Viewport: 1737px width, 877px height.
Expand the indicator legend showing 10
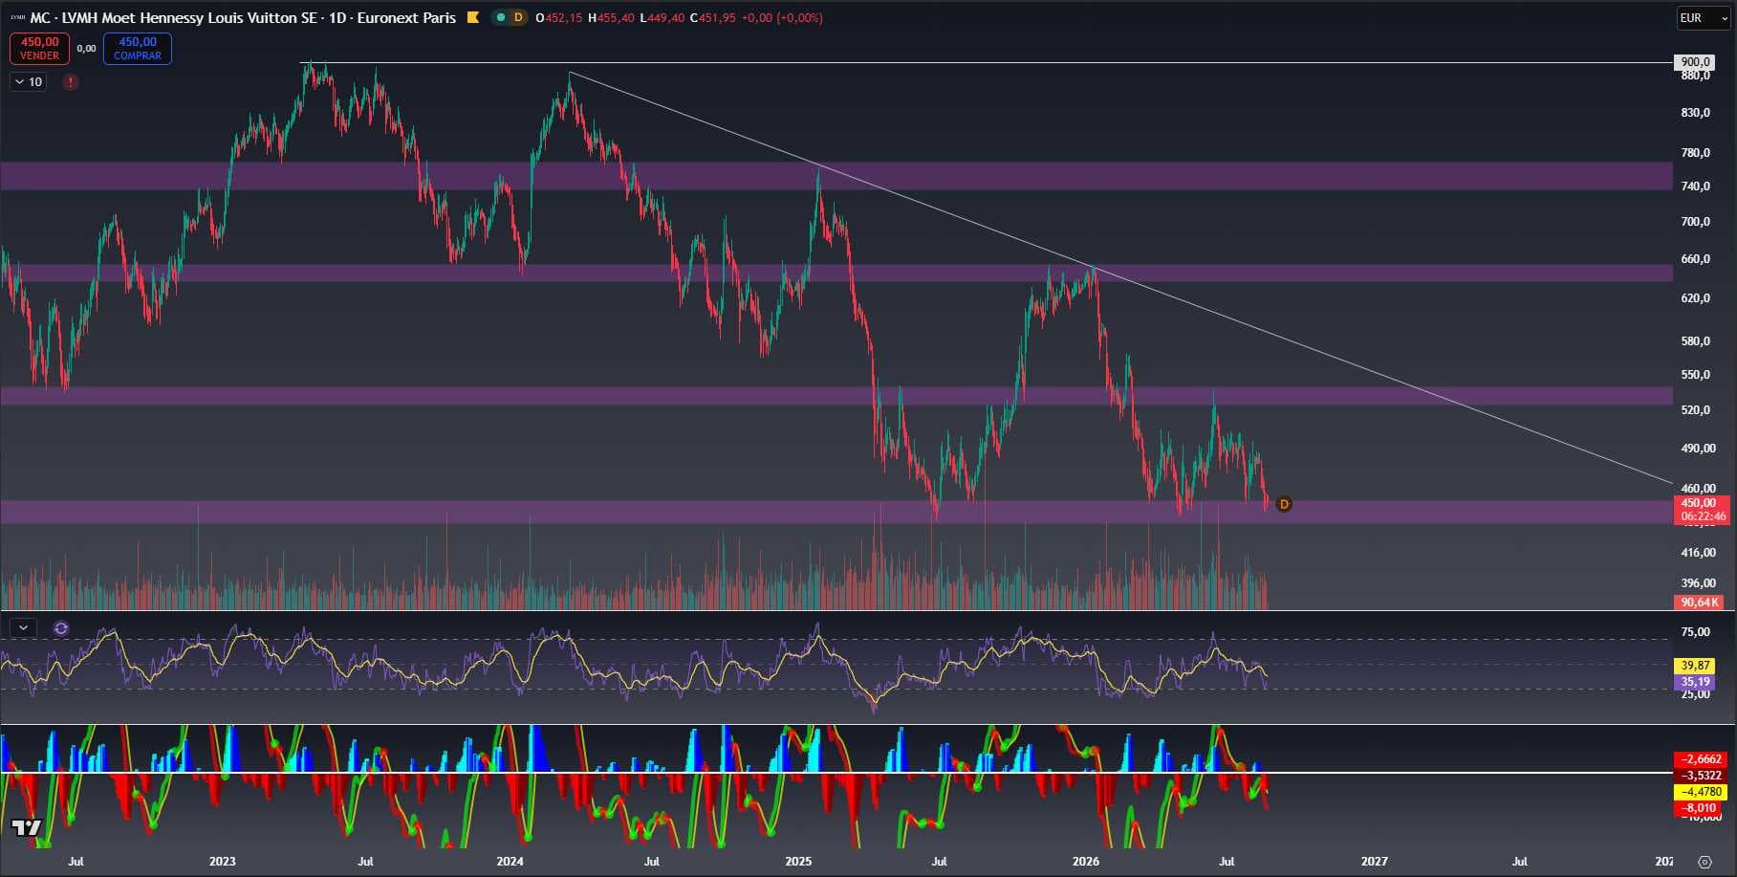coord(28,82)
